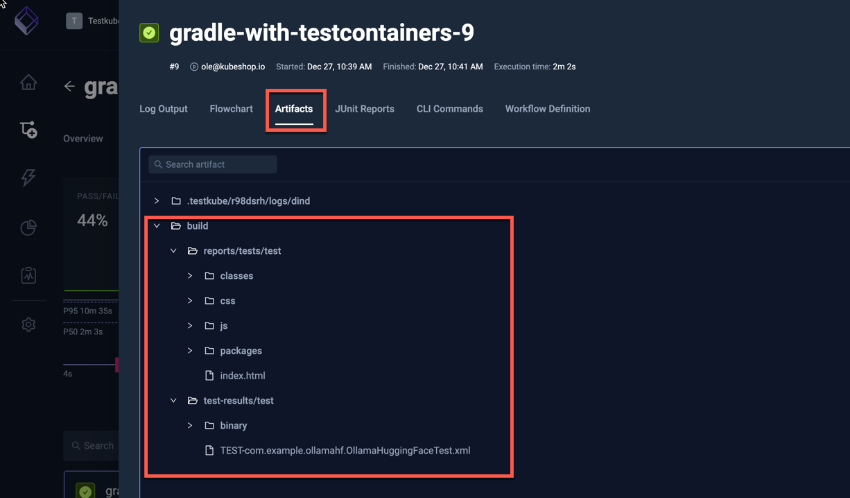Viewport: 850px width, 498px height.
Task: Collapse the build folder
Action: (x=156, y=225)
